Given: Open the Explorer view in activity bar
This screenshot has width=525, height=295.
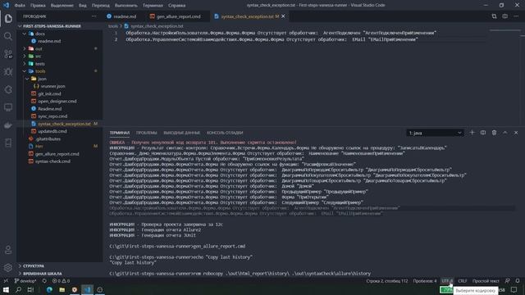Looking at the screenshot, I should tap(8, 19).
